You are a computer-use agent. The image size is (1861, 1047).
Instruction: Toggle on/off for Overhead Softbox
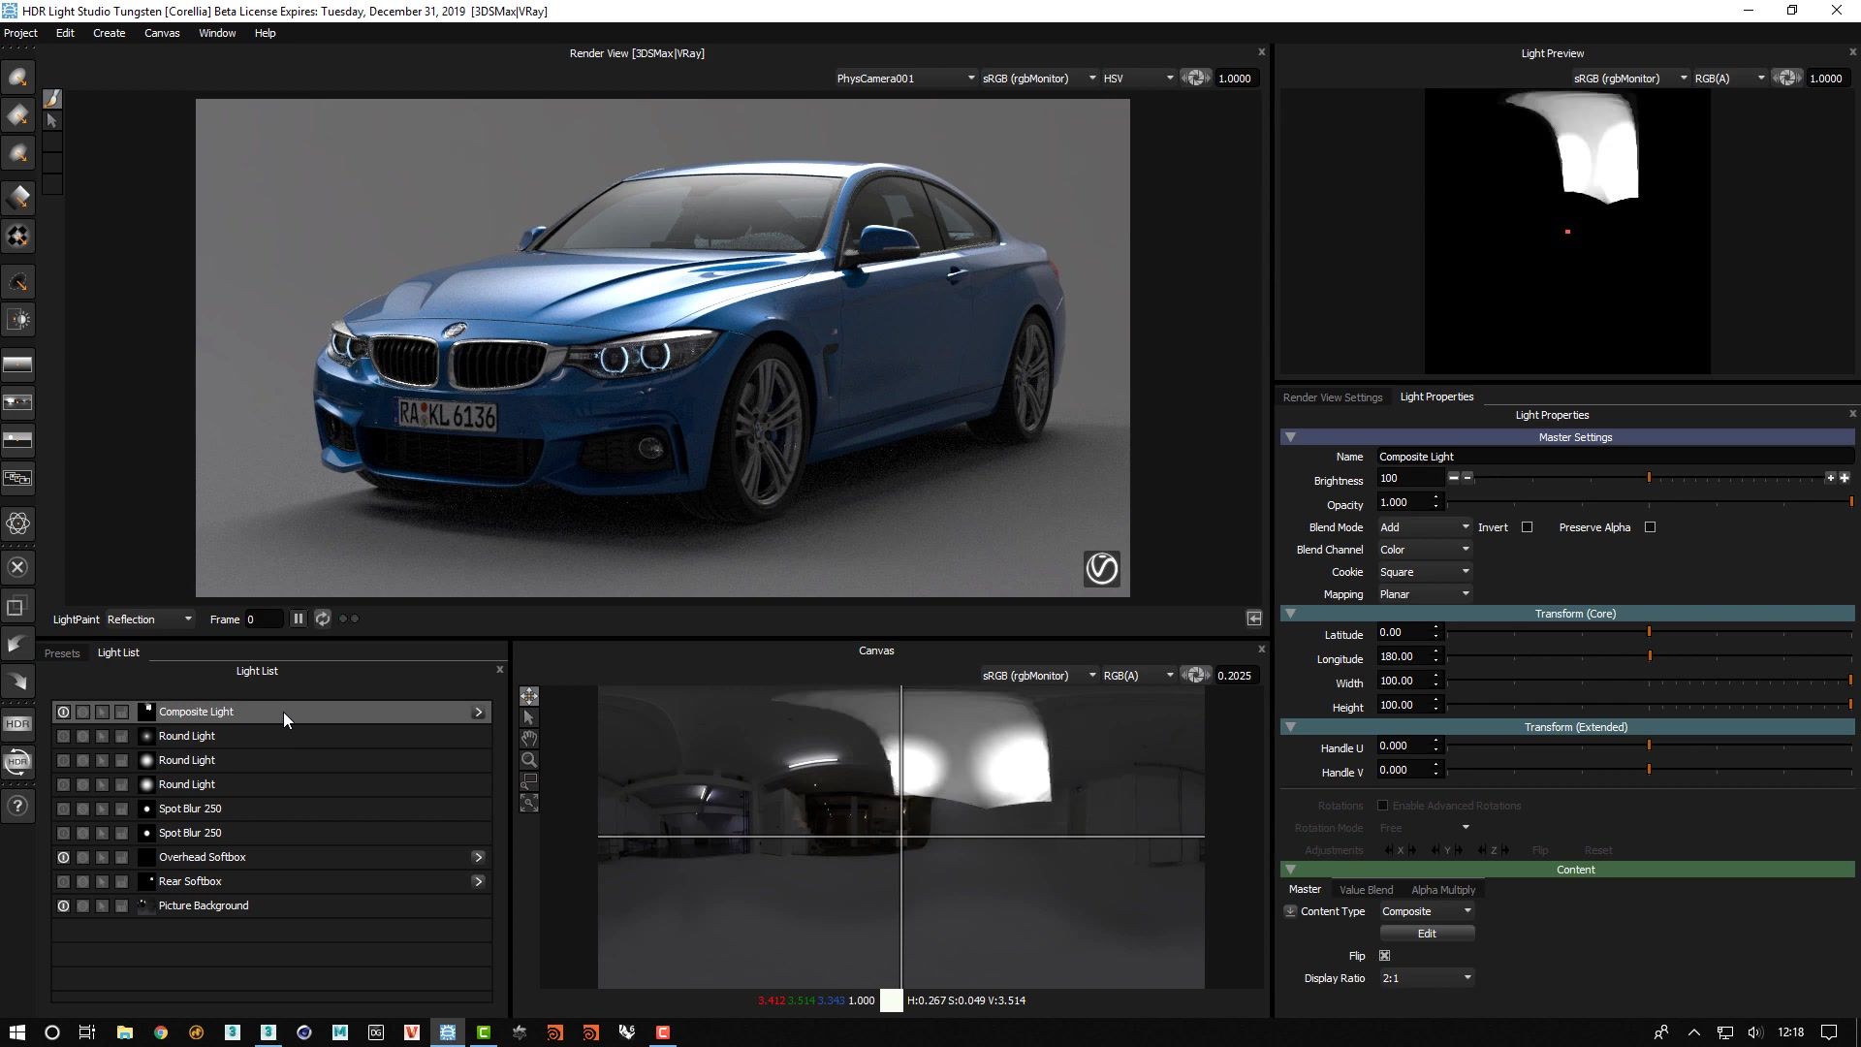tap(63, 857)
